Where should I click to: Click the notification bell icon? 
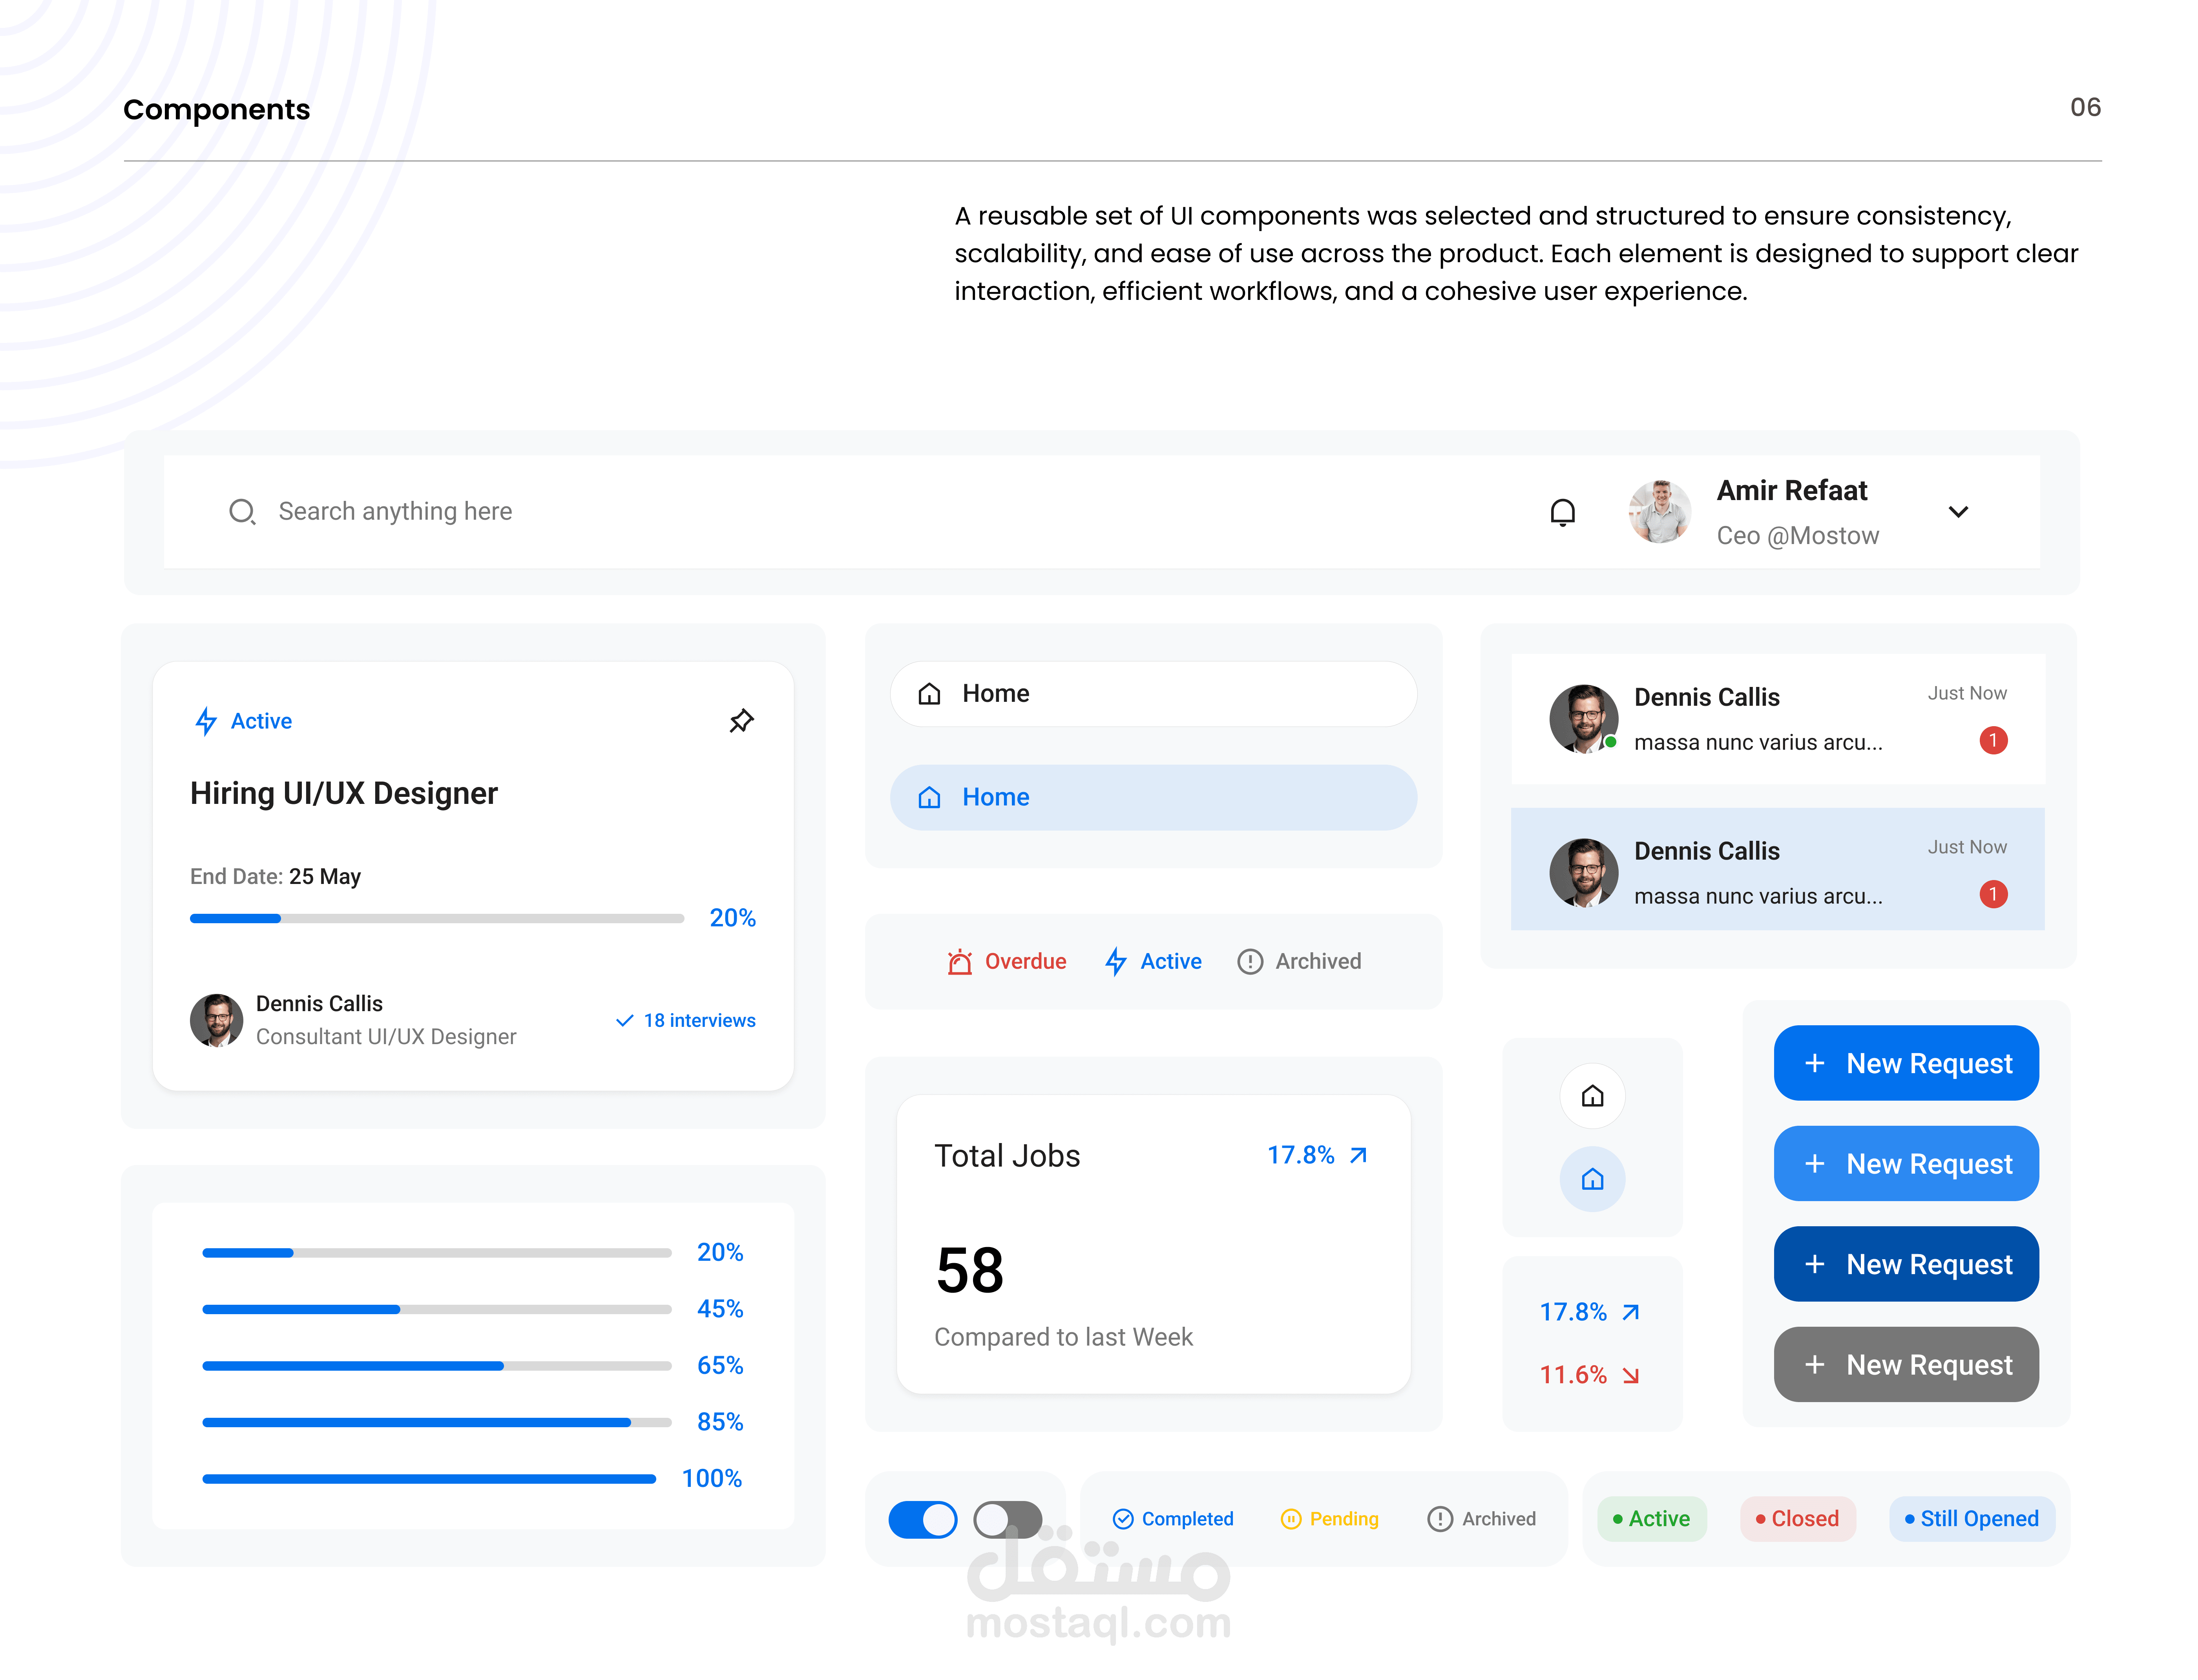[1562, 512]
